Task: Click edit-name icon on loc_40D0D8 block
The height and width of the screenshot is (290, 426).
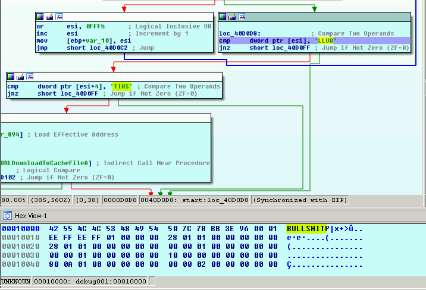Action: [232, 17]
